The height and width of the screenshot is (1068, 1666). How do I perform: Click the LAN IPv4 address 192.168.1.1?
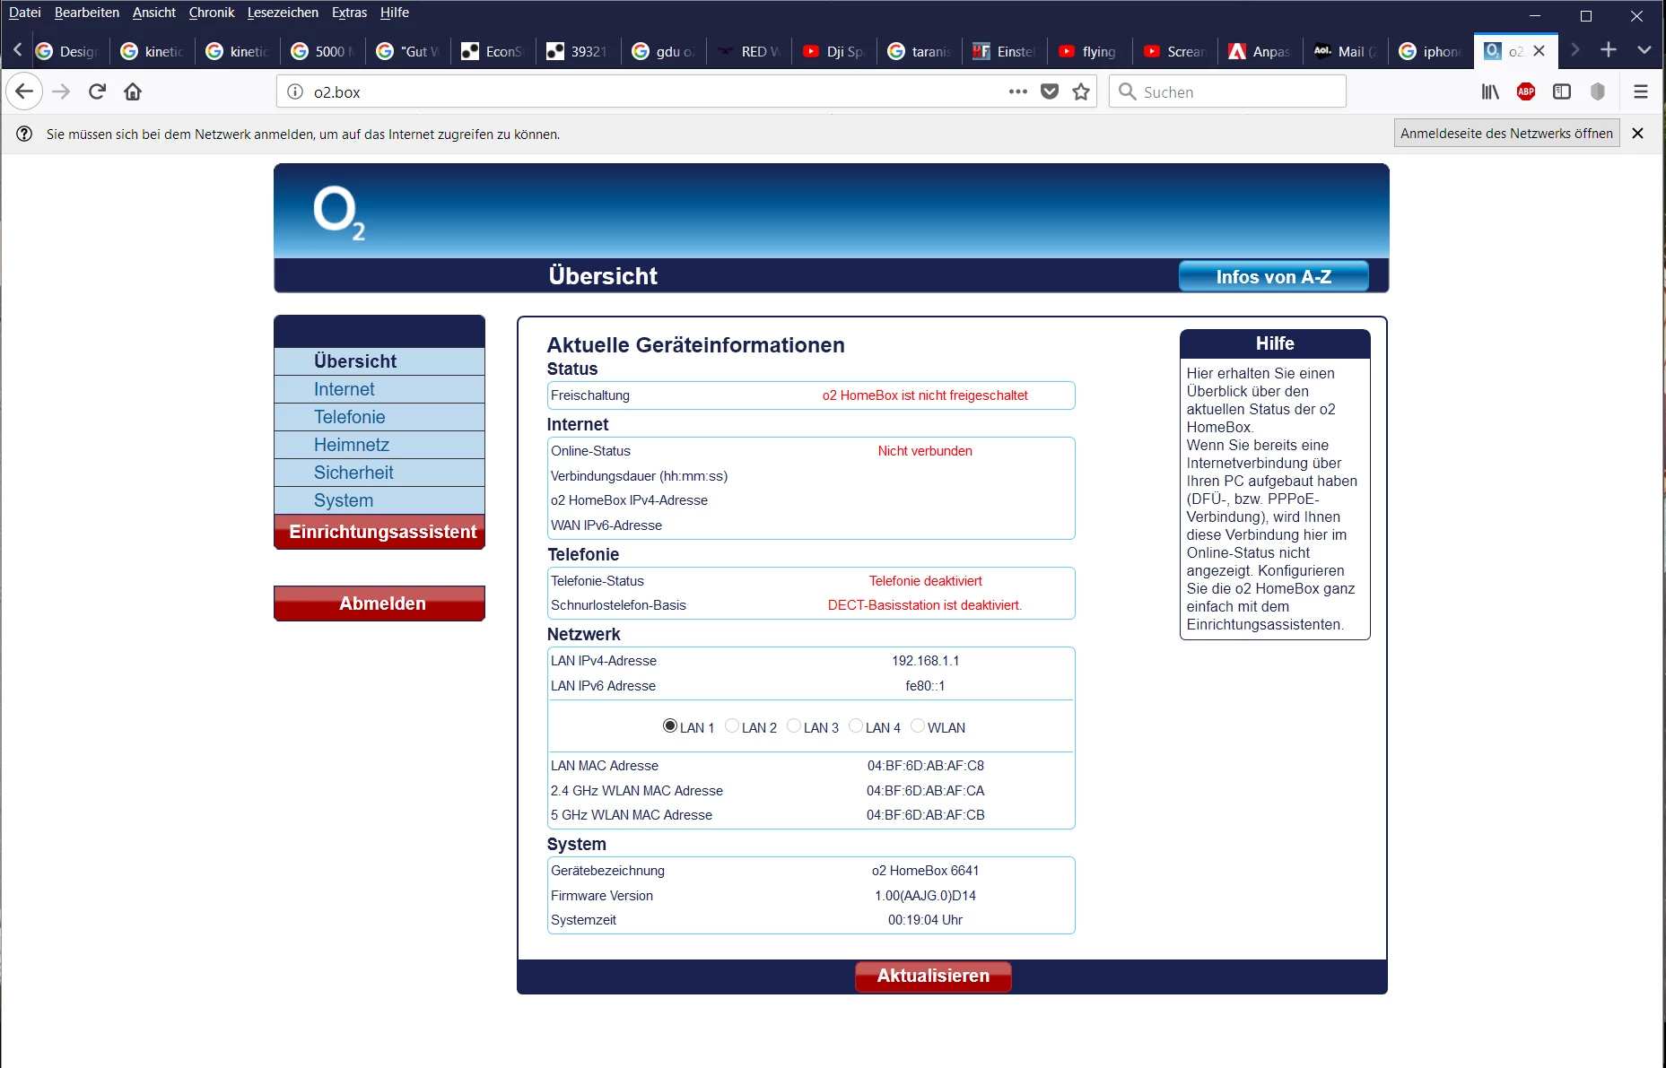pyautogui.click(x=925, y=661)
